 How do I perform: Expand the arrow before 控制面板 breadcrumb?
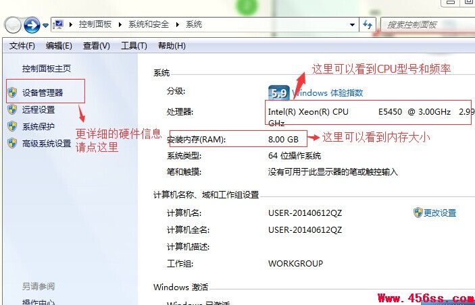(71, 25)
